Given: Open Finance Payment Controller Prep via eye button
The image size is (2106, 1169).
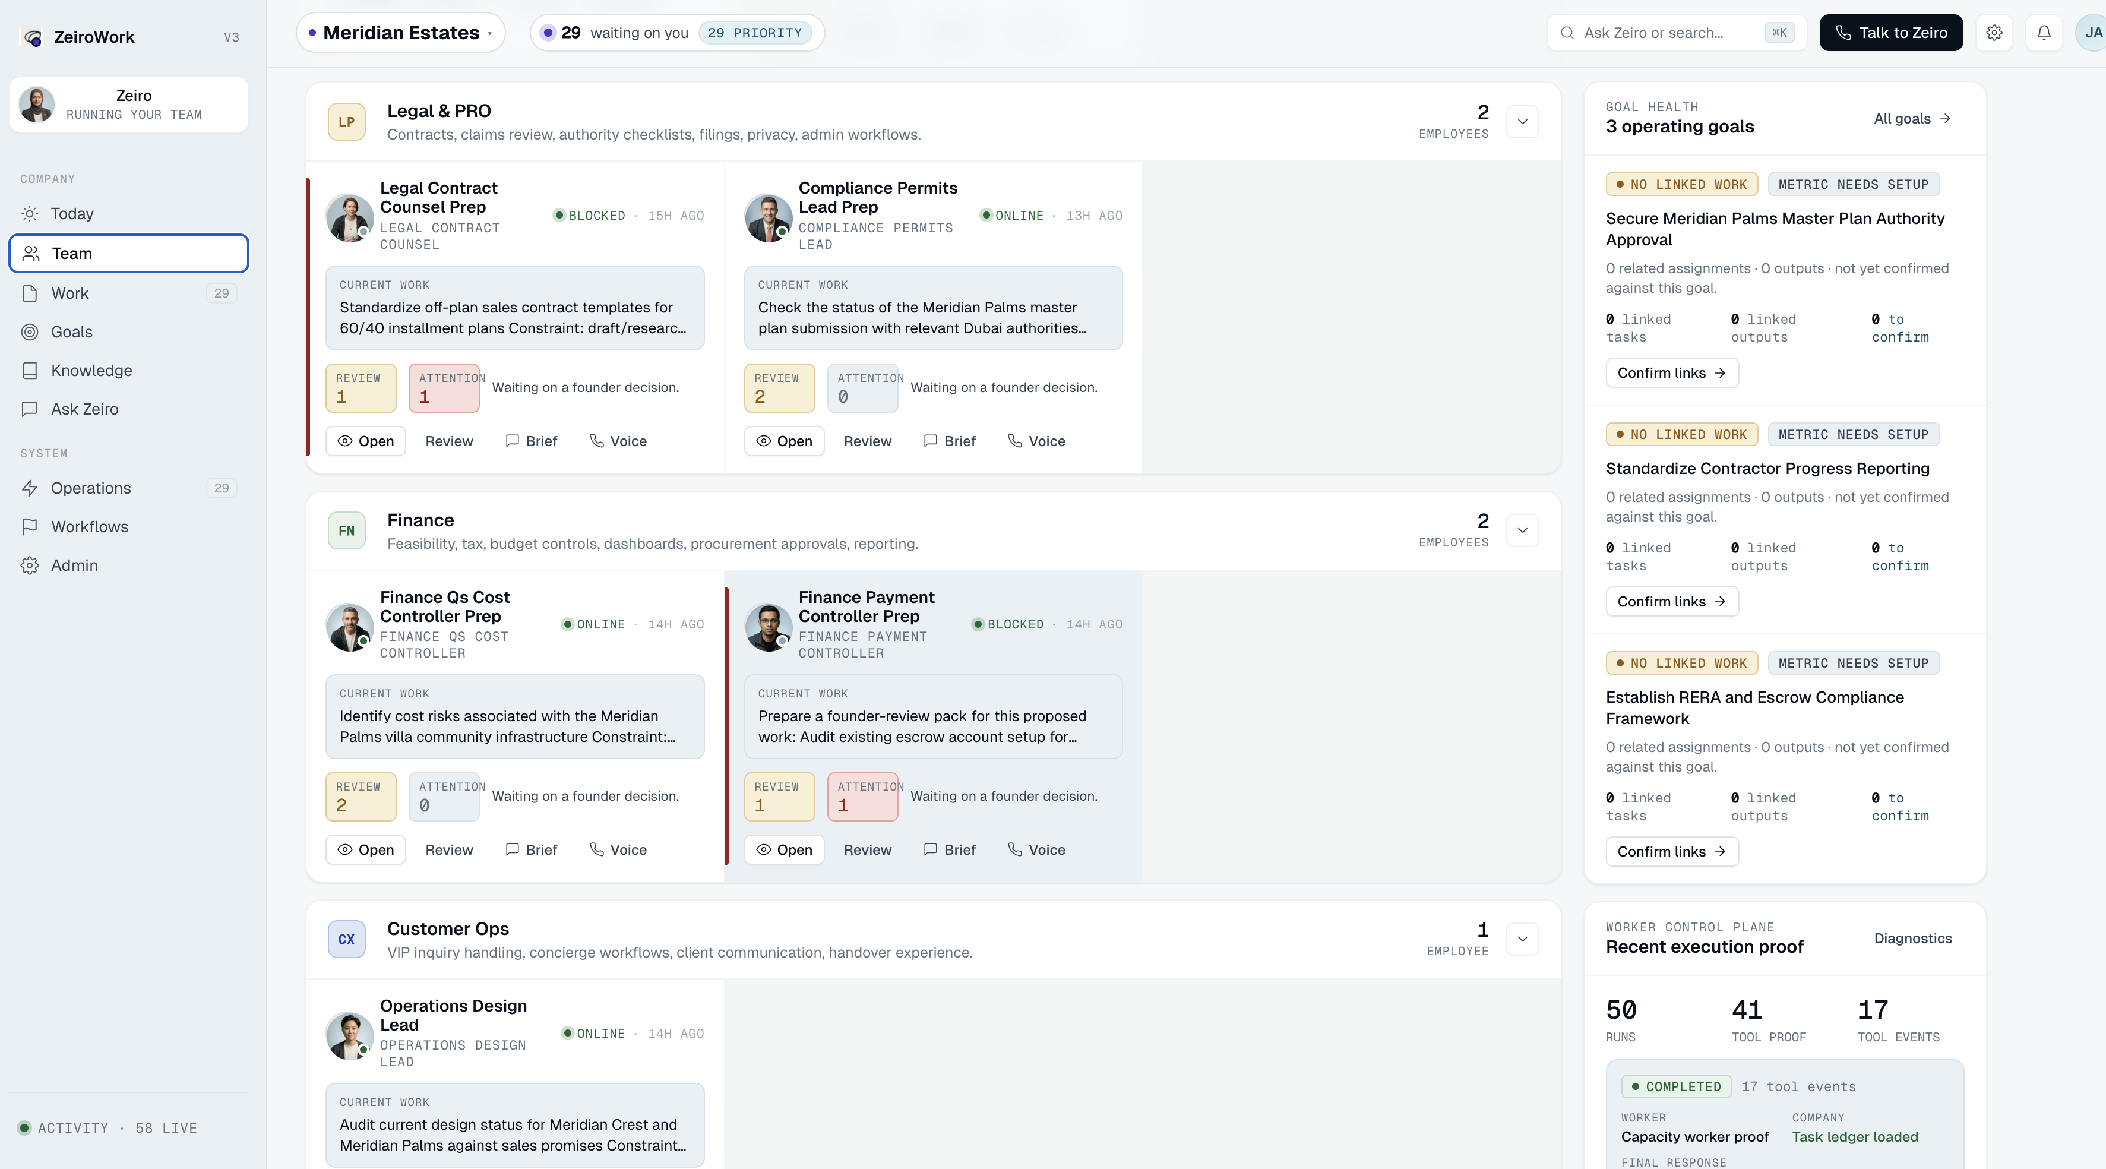Looking at the screenshot, I should [x=784, y=849].
